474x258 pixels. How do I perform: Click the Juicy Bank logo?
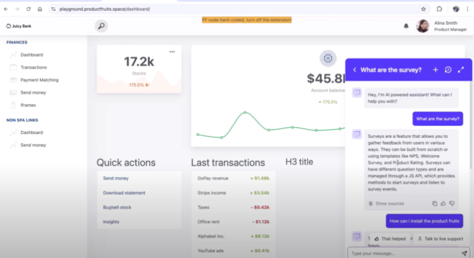pyautogui.click(x=19, y=26)
